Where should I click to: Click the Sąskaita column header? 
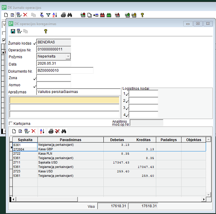[x=25, y=140]
